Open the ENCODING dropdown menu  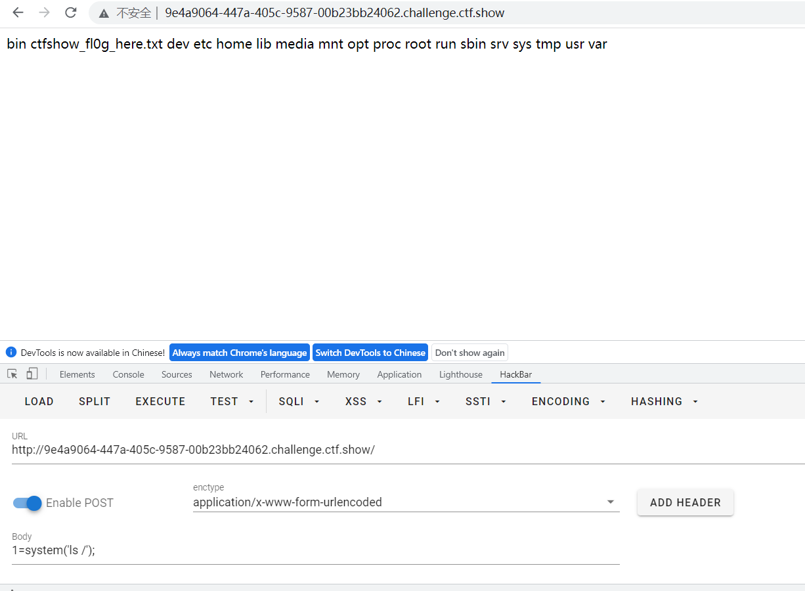[x=569, y=401]
